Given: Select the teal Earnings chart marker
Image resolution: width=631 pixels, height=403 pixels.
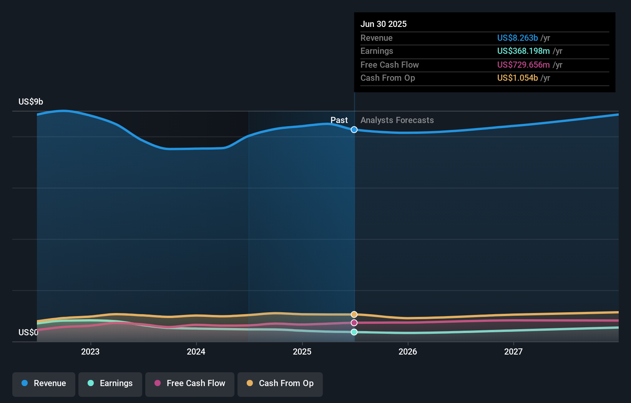Looking at the screenshot, I should pos(354,332).
